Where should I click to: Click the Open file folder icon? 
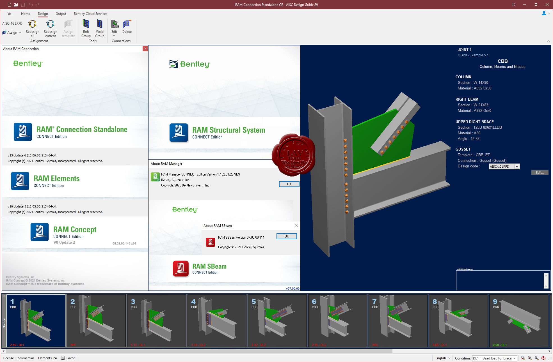point(16,4)
